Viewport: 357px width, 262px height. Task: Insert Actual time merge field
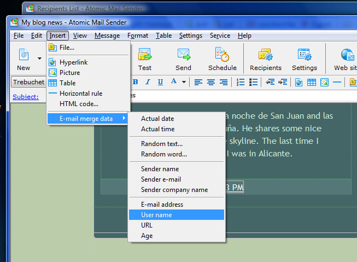(x=177, y=129)
